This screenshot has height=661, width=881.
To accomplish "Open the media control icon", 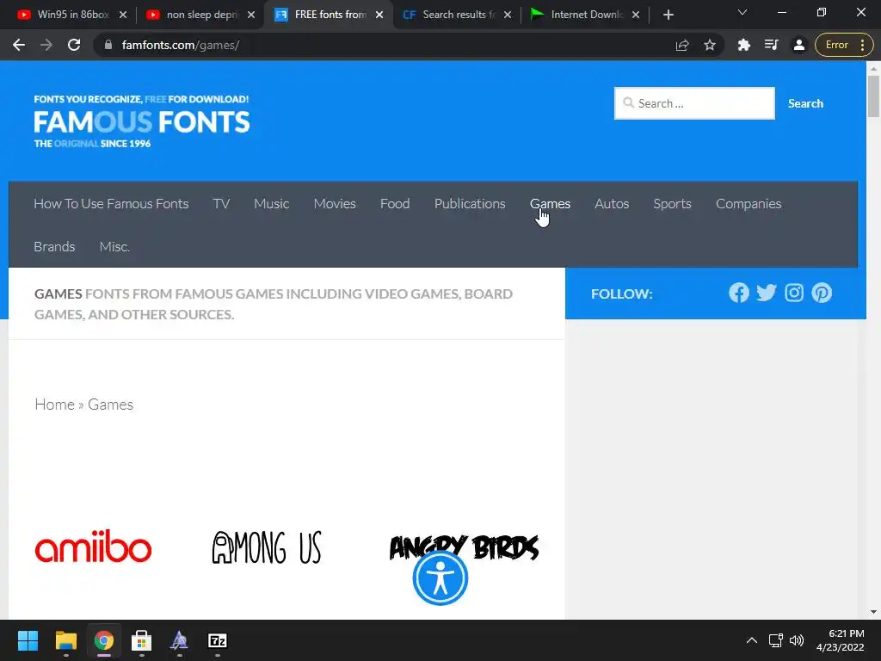I will pyautogui.click(x=772, y=45).
